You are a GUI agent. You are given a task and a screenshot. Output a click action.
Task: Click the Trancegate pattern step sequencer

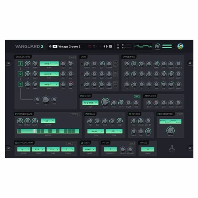click(x=48, y=131)
